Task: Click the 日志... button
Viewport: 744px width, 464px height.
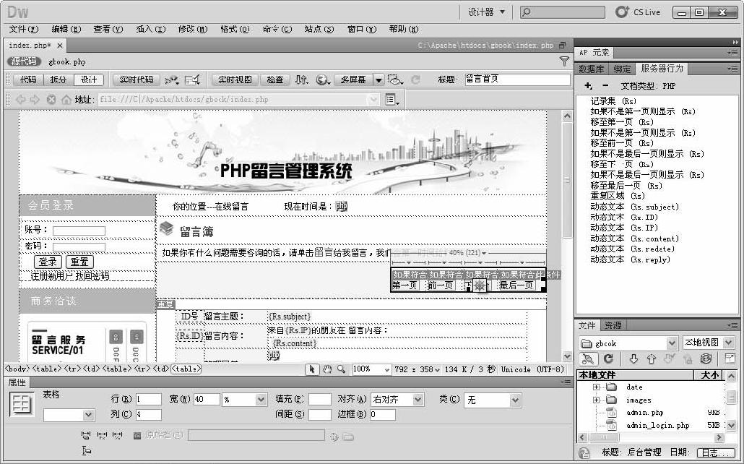Action: [x=714, y=452]
